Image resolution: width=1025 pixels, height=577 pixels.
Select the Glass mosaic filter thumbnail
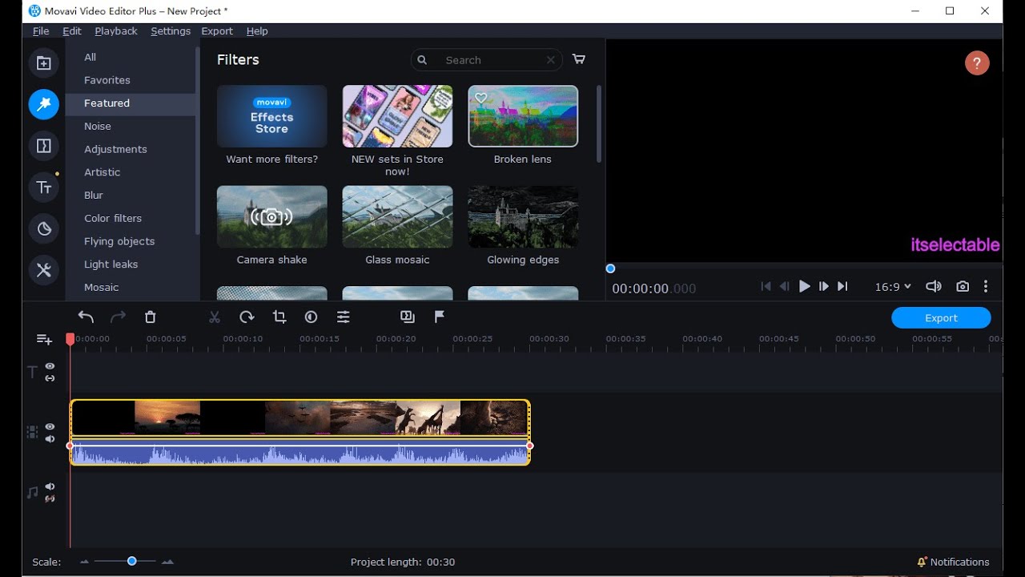pos(397,216)
